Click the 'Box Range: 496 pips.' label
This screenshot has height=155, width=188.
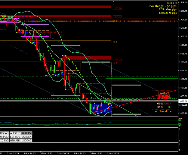(x=163, y=6)
